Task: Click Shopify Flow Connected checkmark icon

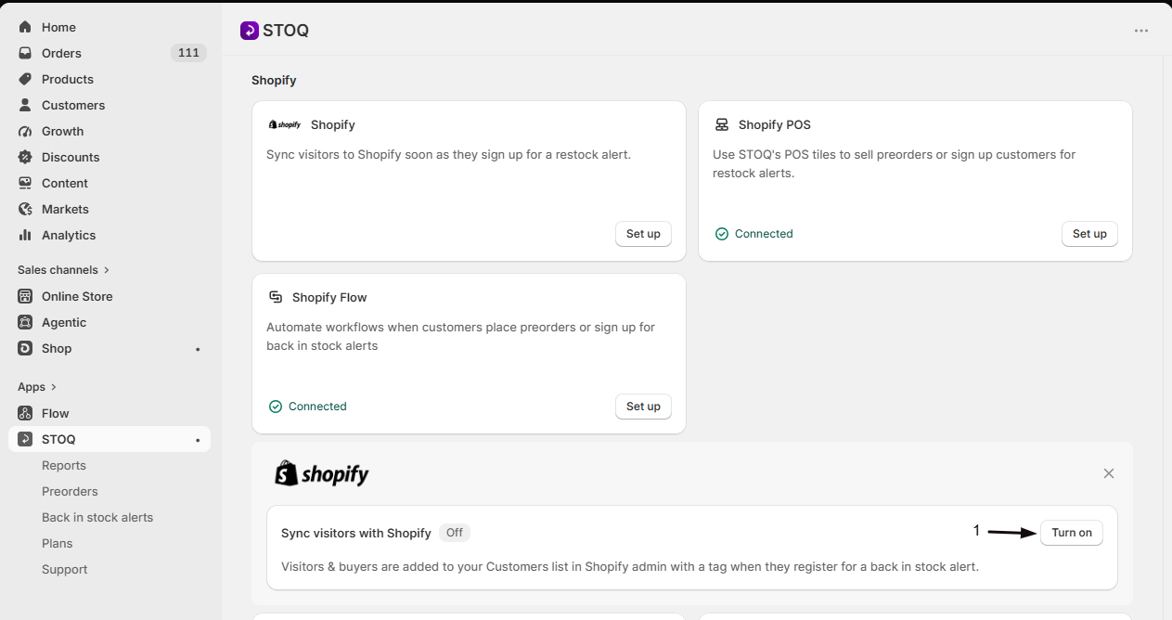Action: [276, 407]
